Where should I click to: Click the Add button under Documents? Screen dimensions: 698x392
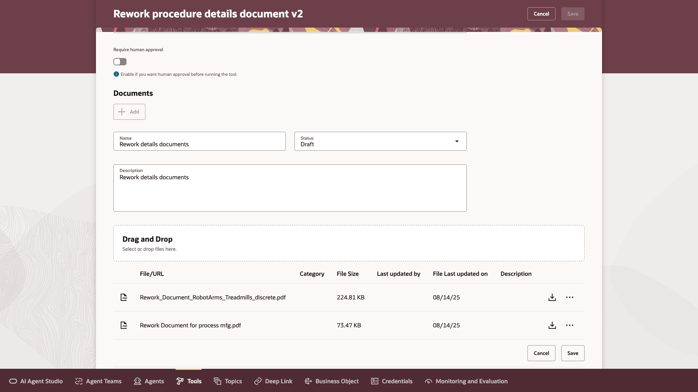click(129, 112)
